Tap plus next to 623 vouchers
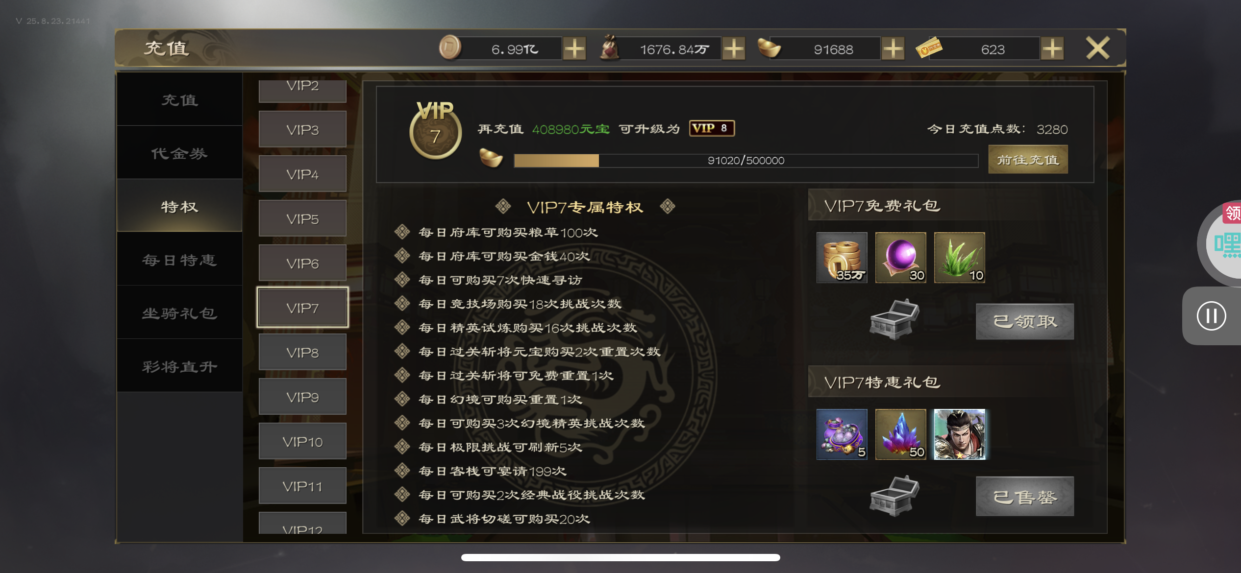 tap(1052, 49)
